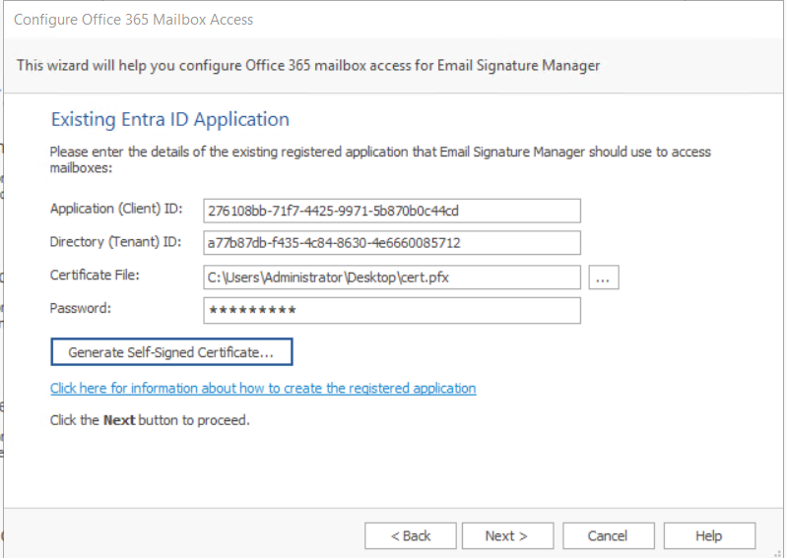This screenshot has width=786, height=558.
Task: Proceed with the Next button
Action: coord(507,536)
